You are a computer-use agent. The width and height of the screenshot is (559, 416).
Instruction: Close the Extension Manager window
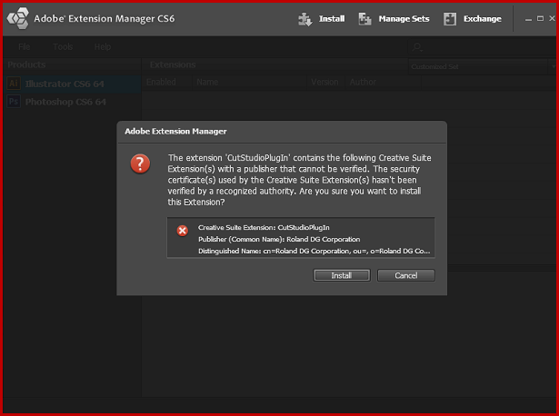click(x=552, y=18)
